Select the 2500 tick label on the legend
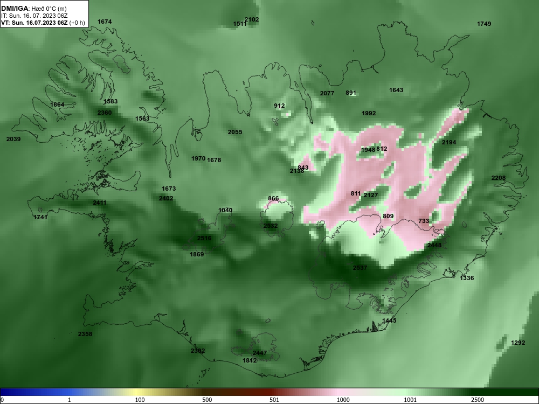The image size is (539, 404). [478, 400]
